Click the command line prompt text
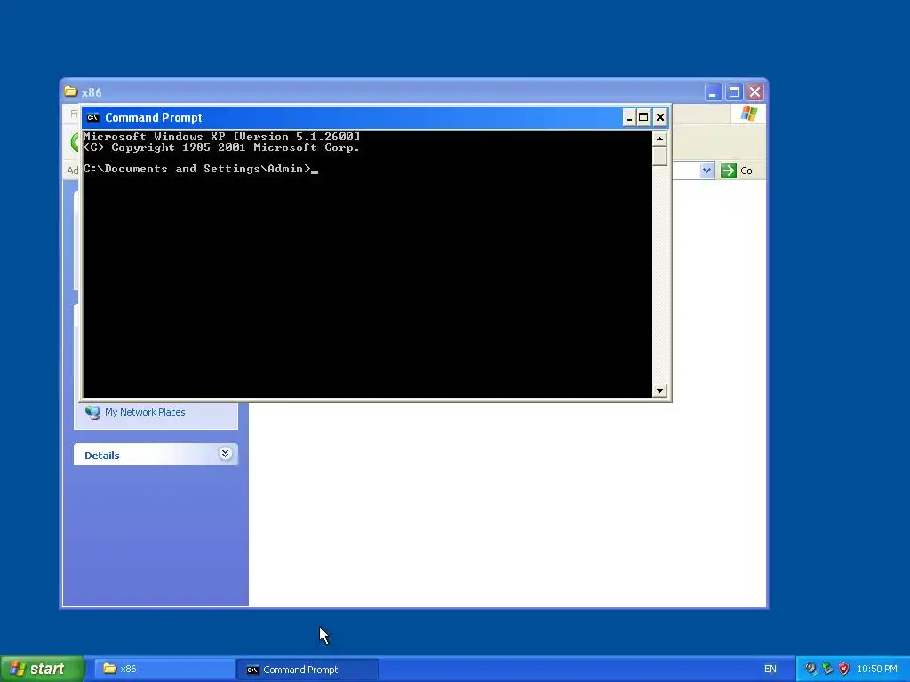Viewport: 910px width, 682px height. coord(197,169)
